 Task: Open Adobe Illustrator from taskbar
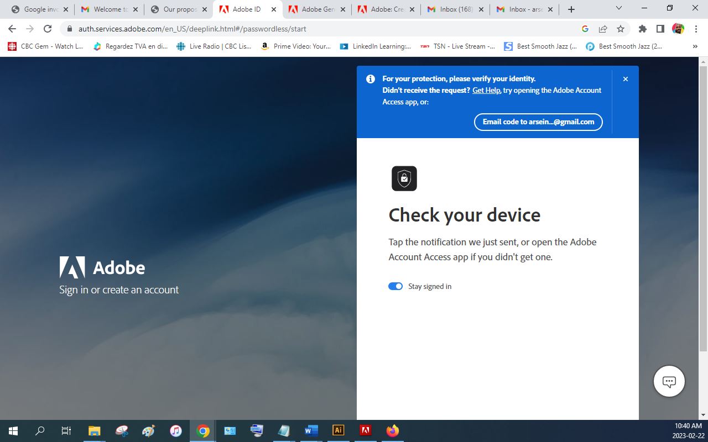click(x=338, y=430)
